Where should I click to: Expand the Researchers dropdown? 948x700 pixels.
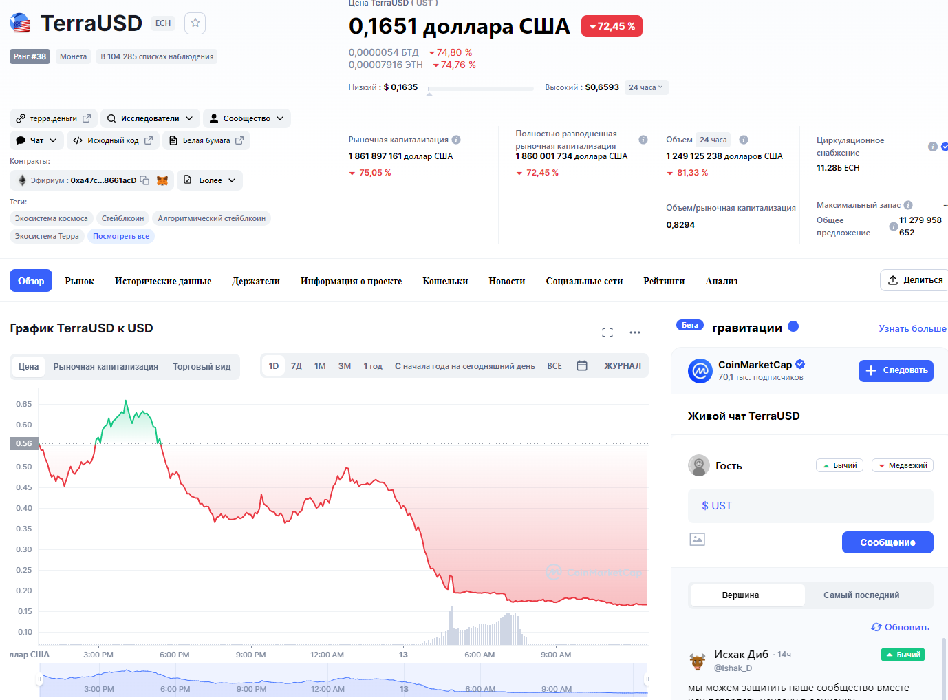[150, 118]
